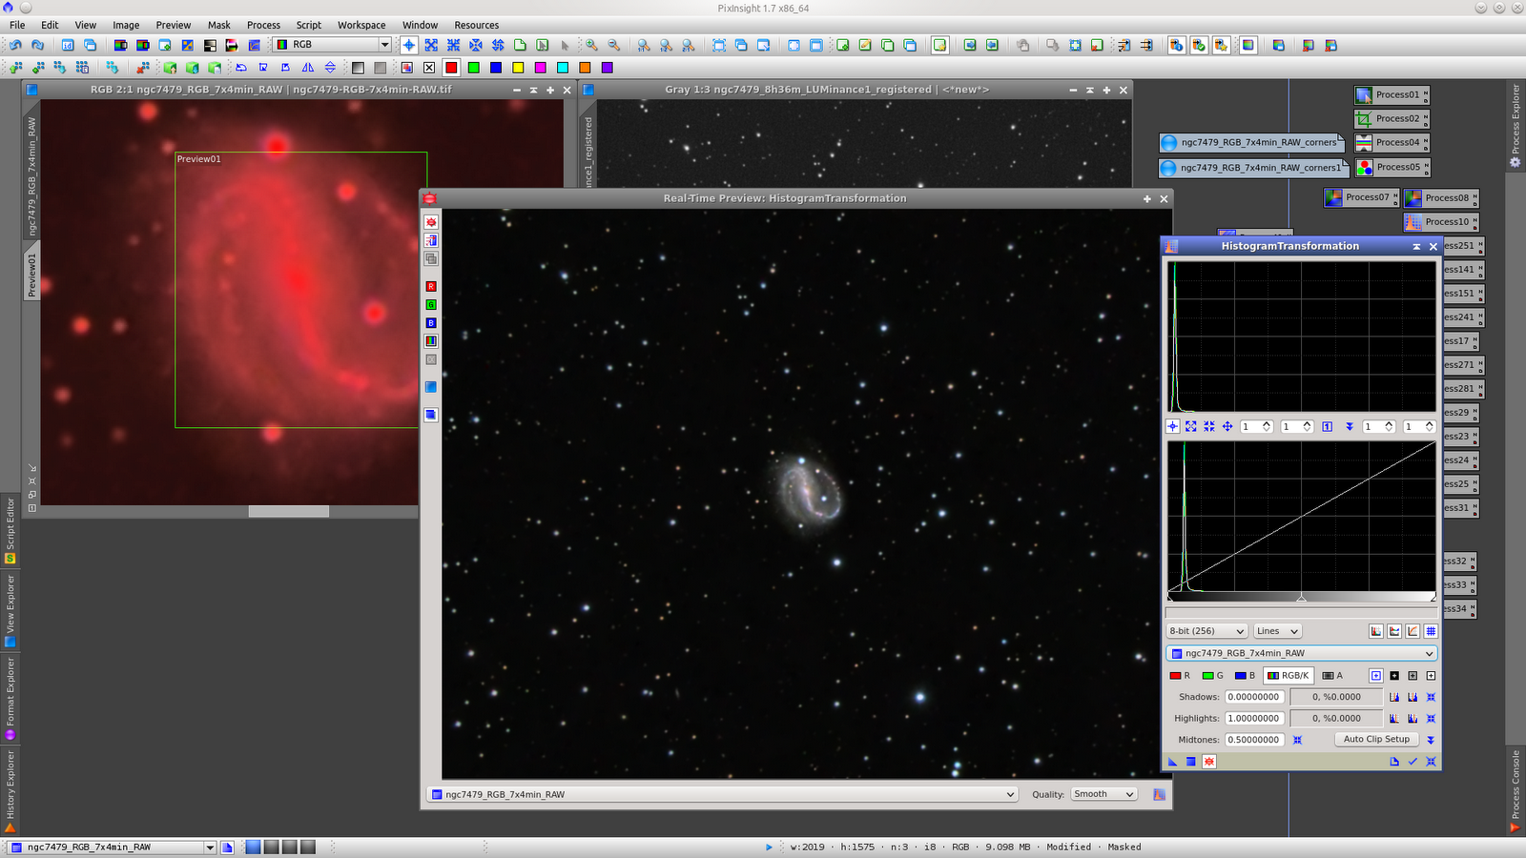Click the vertical mirror toolbar icon

(330, 68)
